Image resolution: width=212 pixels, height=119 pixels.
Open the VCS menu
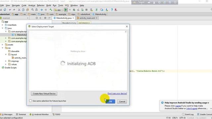pos(67,5)
